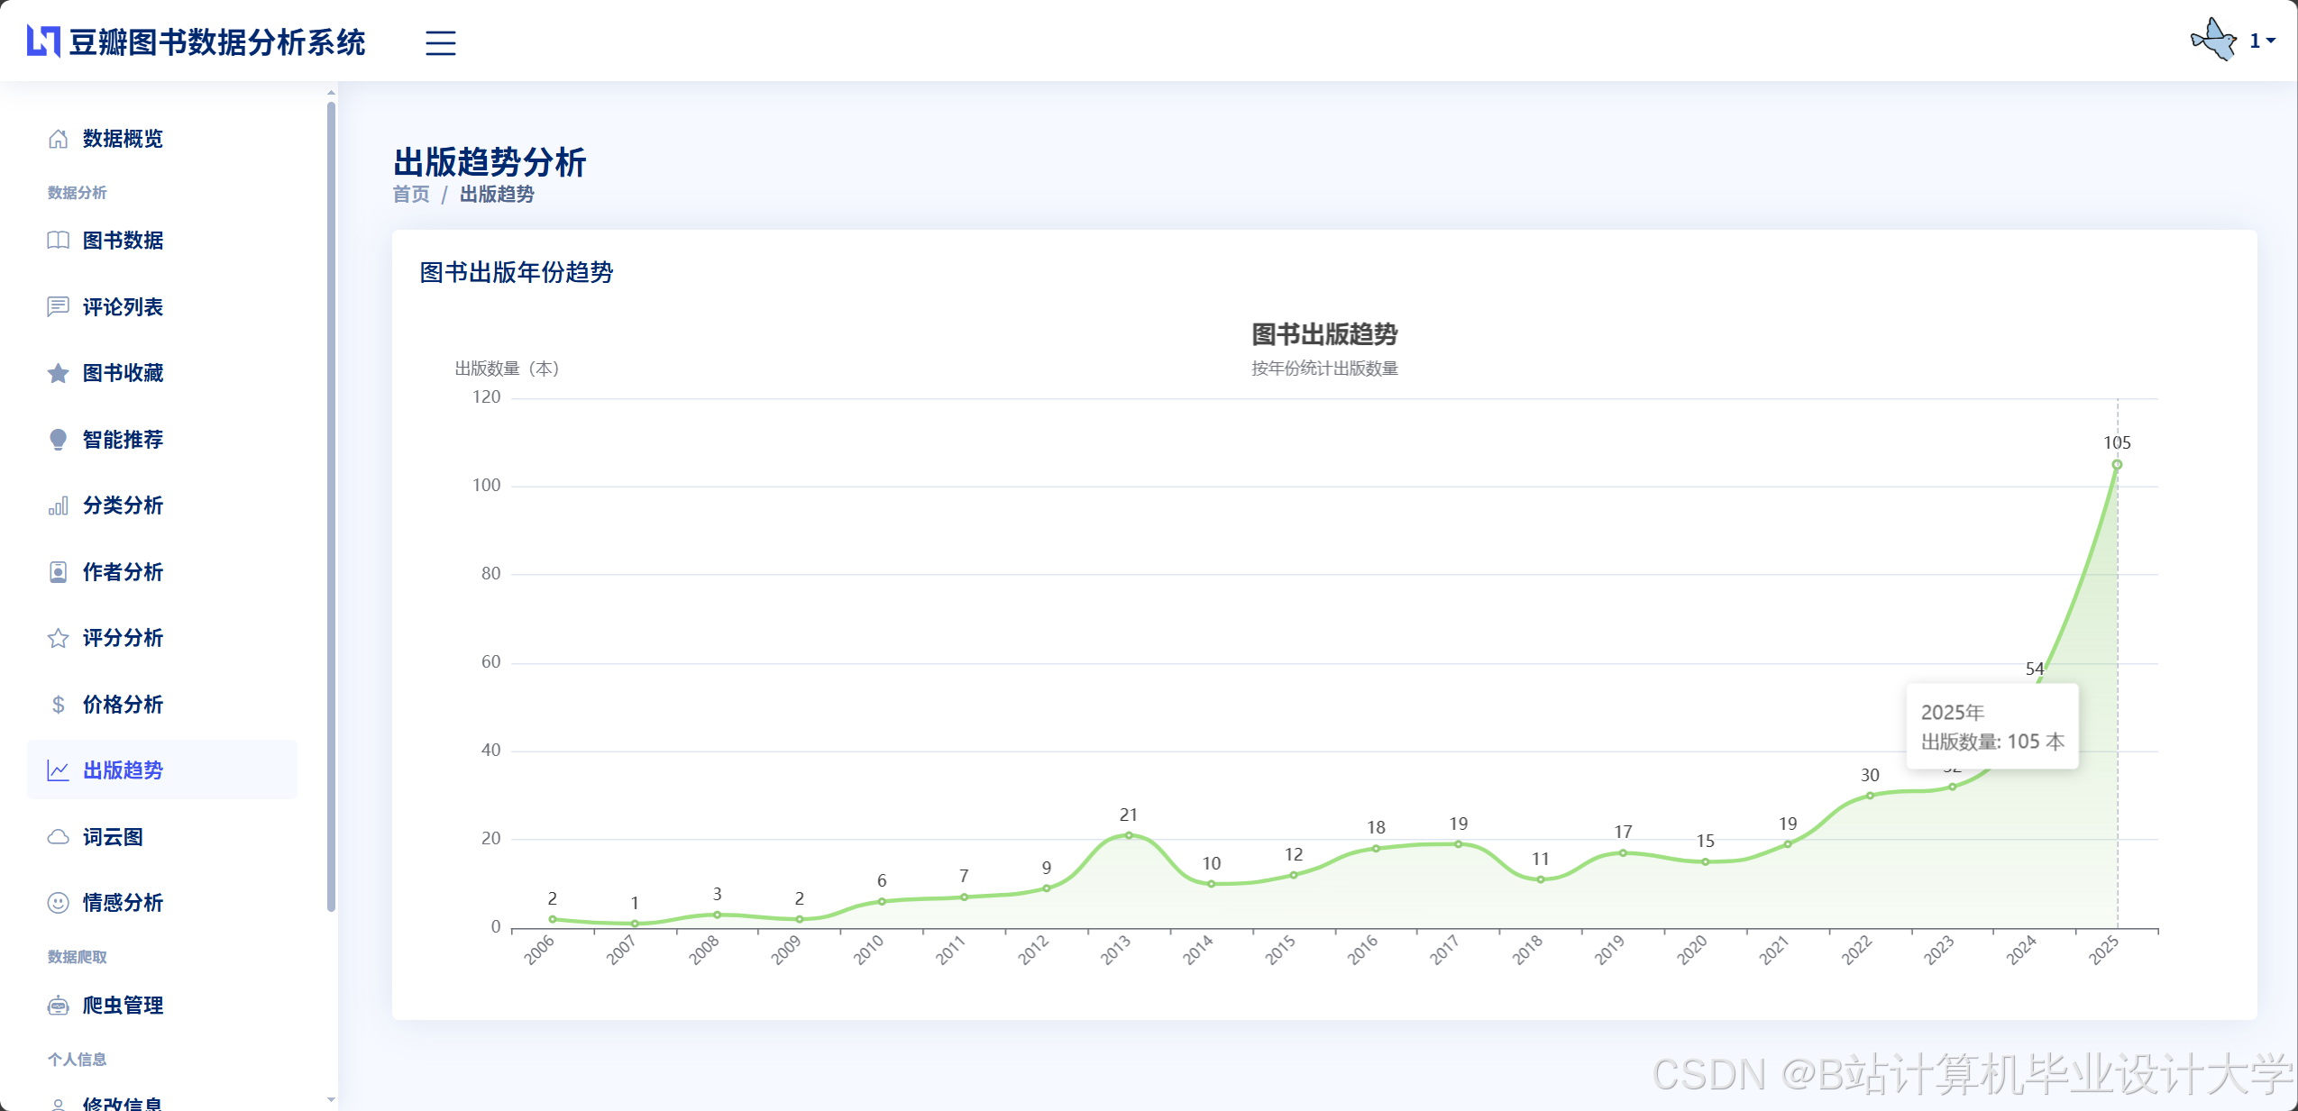Click the star icon next to 图书收藏

[58, 373]
